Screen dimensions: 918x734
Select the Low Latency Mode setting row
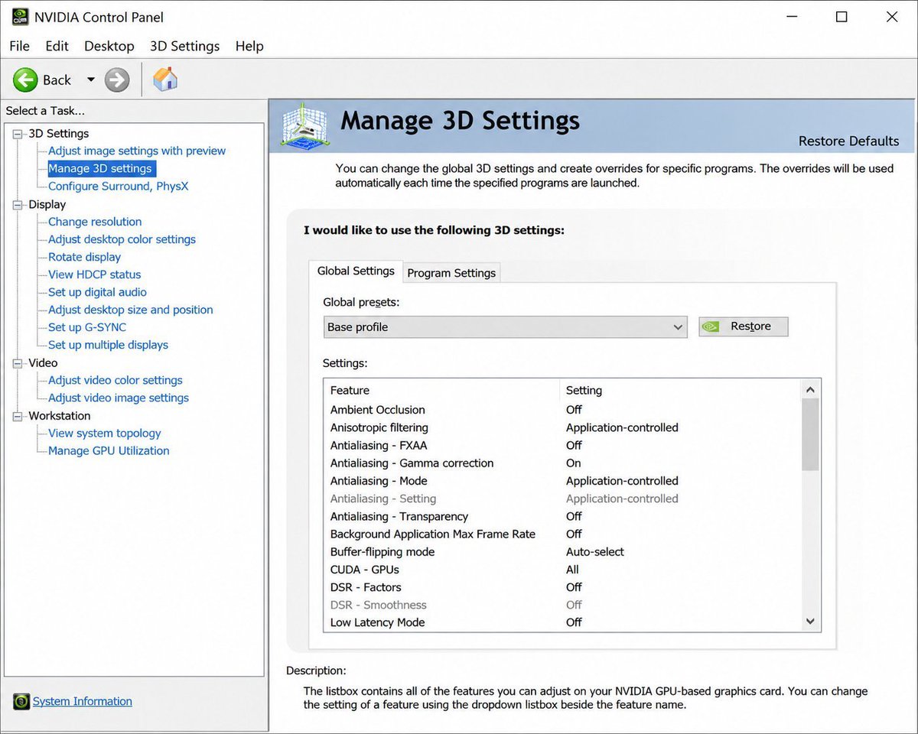pos(562,622)
